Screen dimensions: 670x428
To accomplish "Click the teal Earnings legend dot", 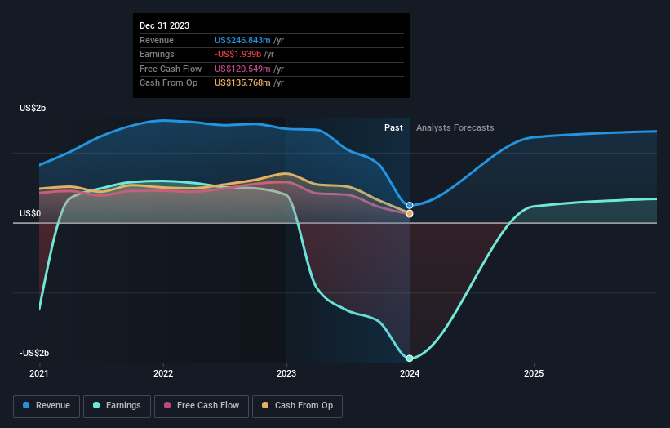I will click(96, 405).
